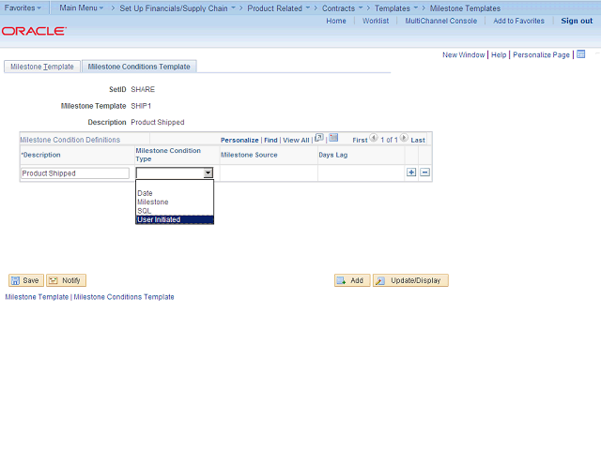Open the Milestone Condition Type dropdown arrow
This screenshot has width=601, height=450.
point(208,172)
